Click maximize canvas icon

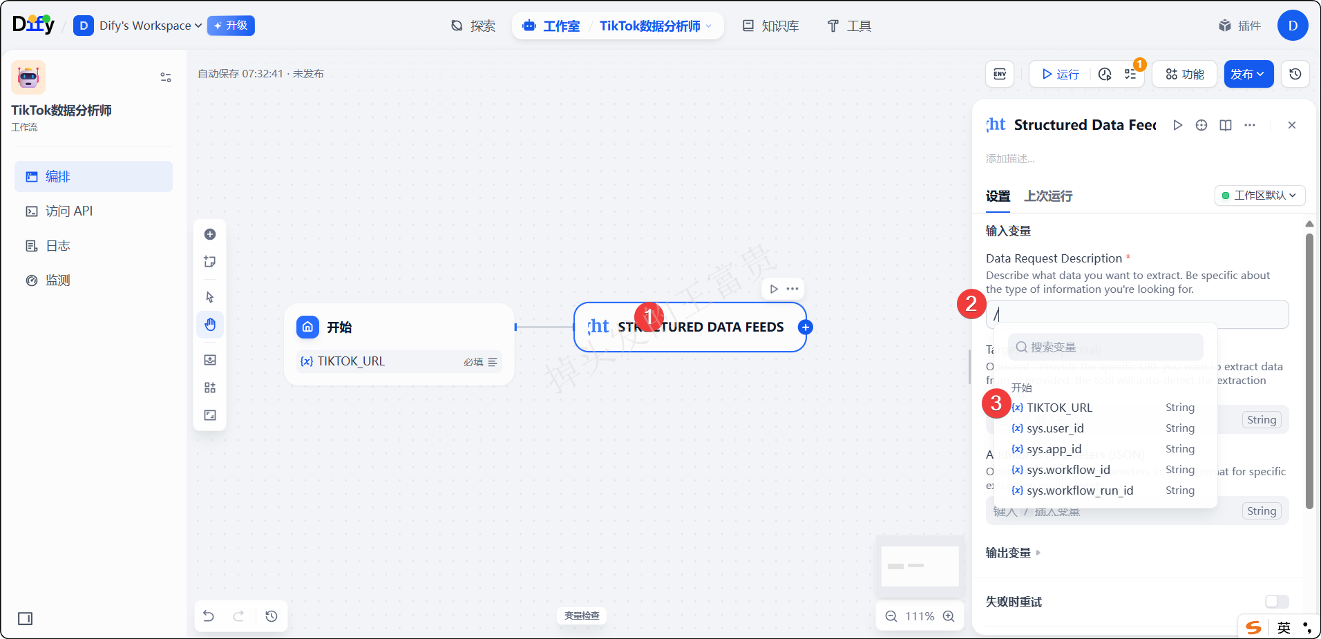click(x=210, y=415)
